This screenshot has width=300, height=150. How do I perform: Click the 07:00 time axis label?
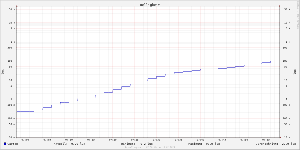25,140
